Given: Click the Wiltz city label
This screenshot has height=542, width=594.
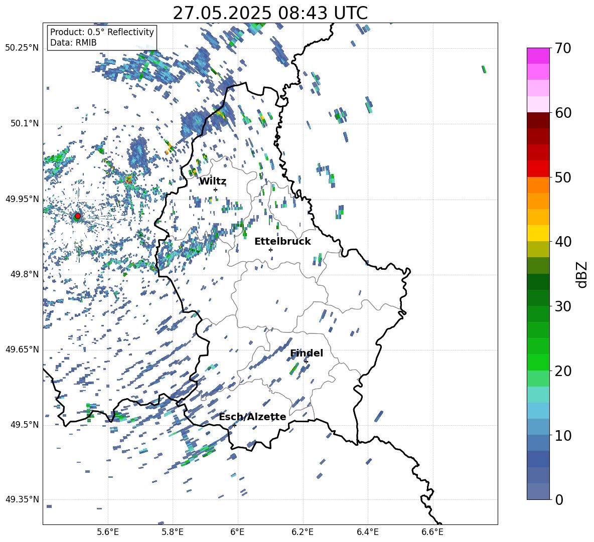Looking at the screenshot, I should 213,182.
